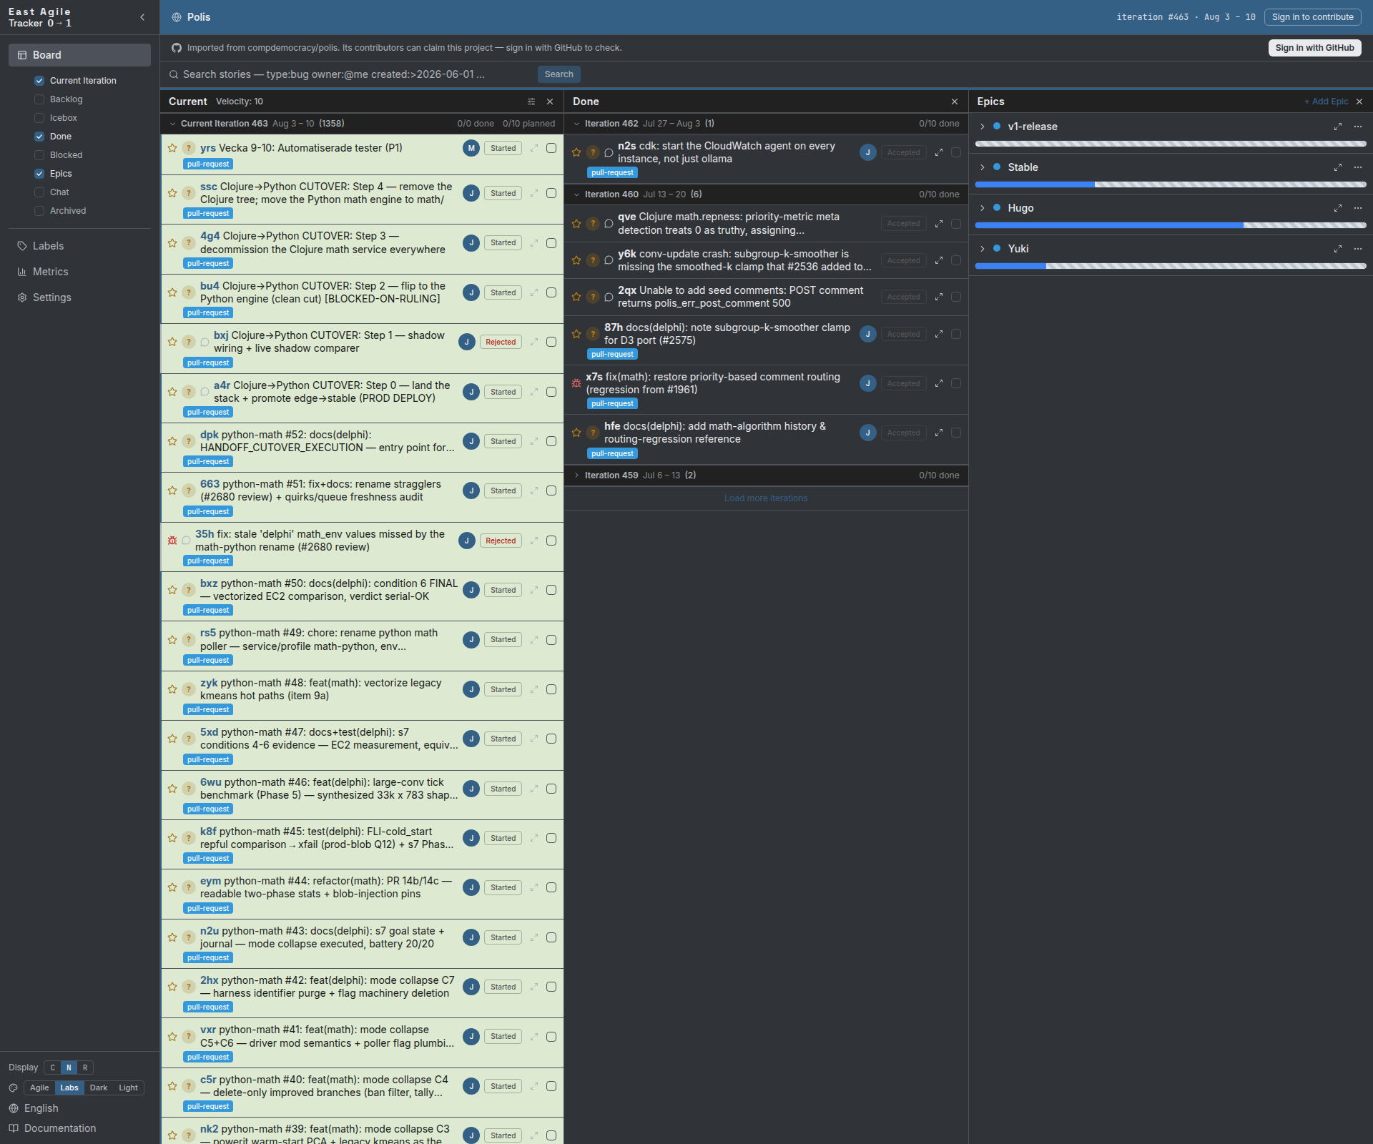Click Sign in with GitHub
Viewport: 1373px width, 1144px height.
(x=1314, y=48)
